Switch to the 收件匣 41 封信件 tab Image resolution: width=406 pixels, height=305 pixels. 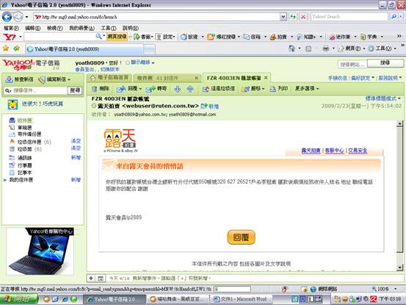(x=167, y=78)
